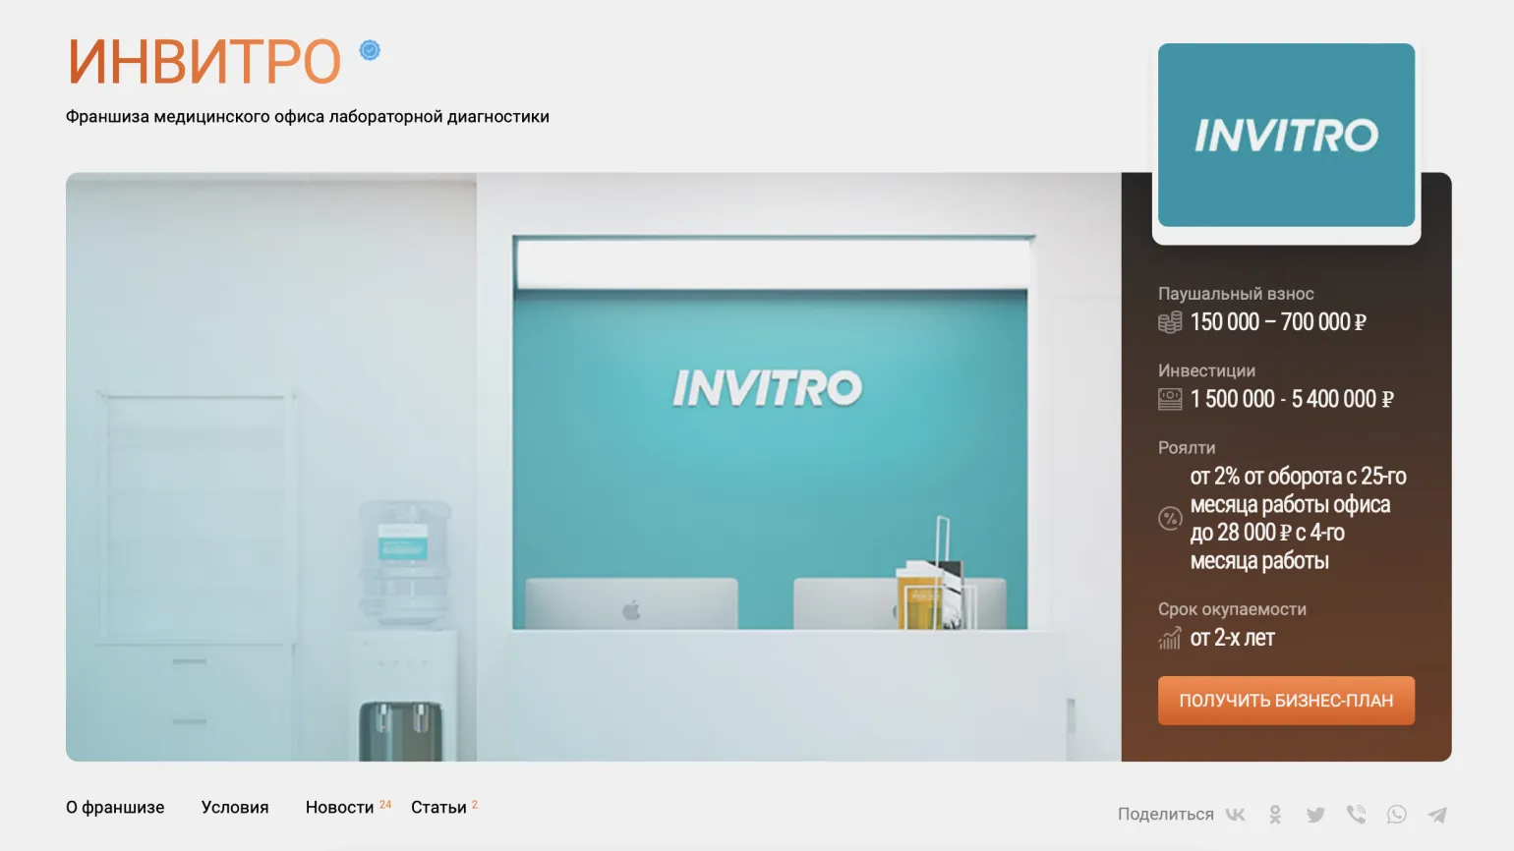Click the Viber phone share icon
Image resolution: width=1514 pixels, height=851 pixels.
point(1356,815)
